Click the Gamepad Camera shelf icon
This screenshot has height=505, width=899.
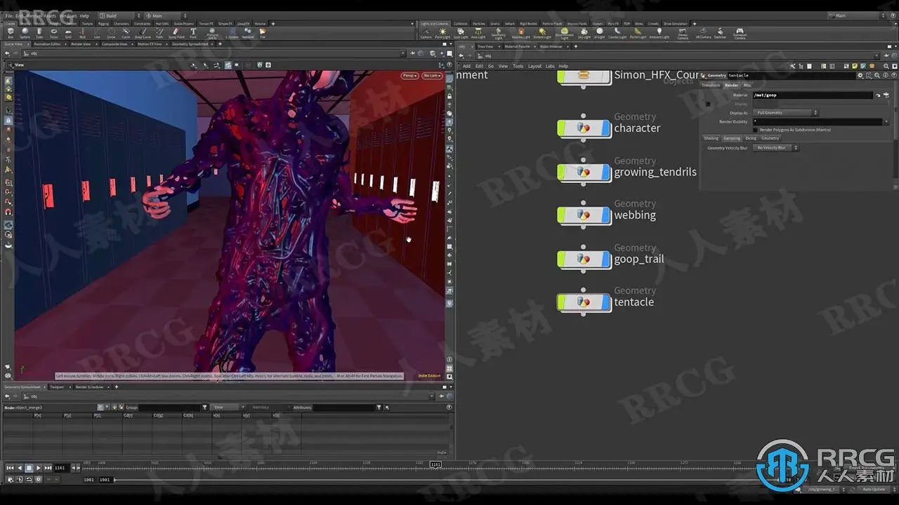(740, 32)
